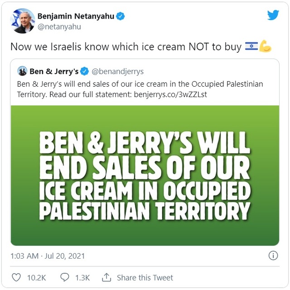Click the green Ben & Jerry's announcement image
Screen dimensions: 290x290
(x=145, y=175)
